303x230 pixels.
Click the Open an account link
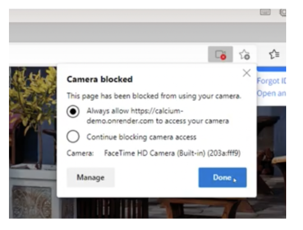click(272, 93)
